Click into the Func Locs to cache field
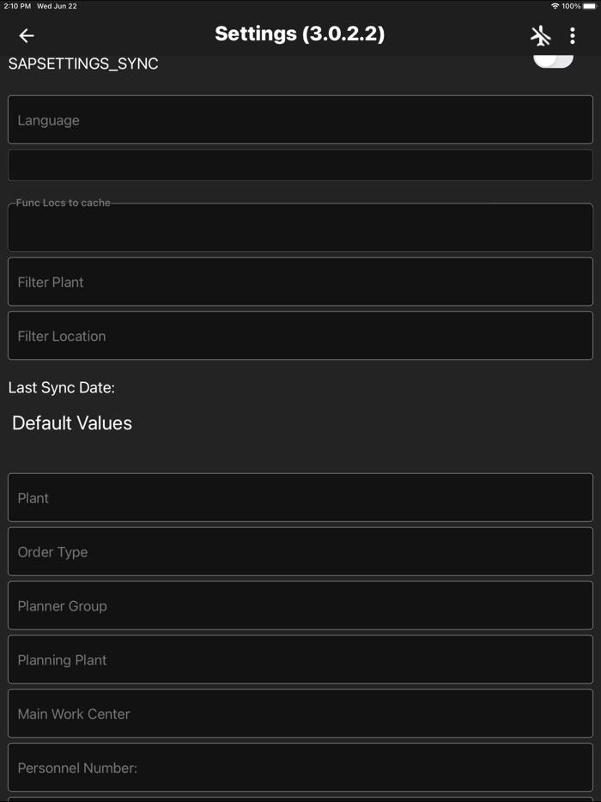The width and height of the screenshot is (601, 802). (300, 227)
